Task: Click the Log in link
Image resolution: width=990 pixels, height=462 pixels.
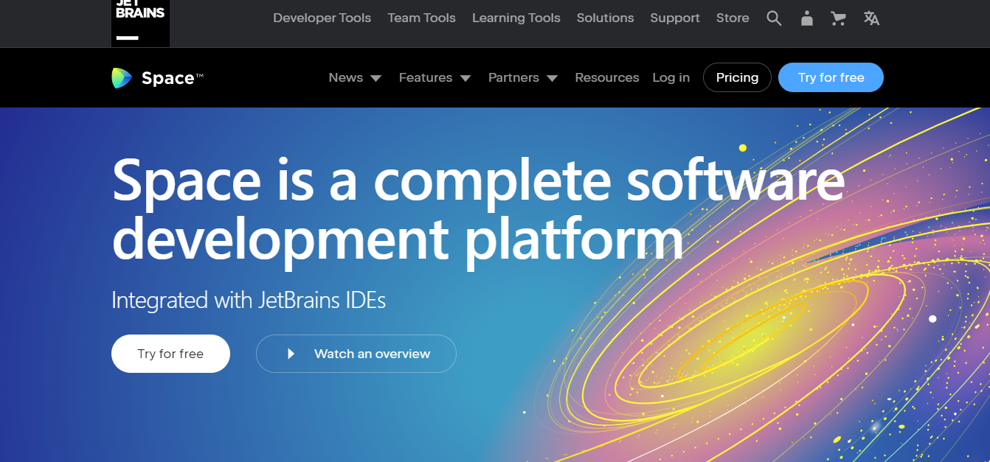Action: (x=671, y=77)
